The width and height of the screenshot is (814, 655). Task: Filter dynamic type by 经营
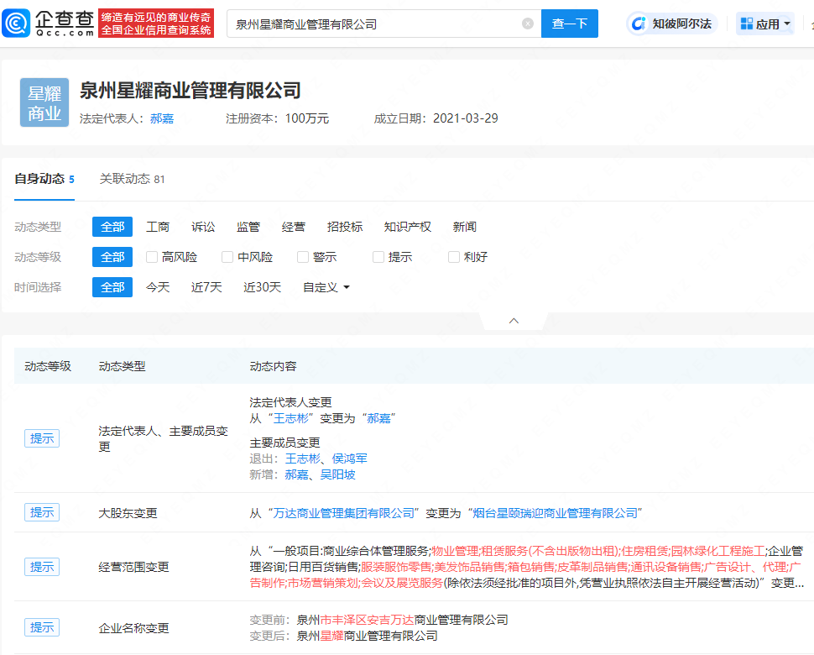(294, 227)
